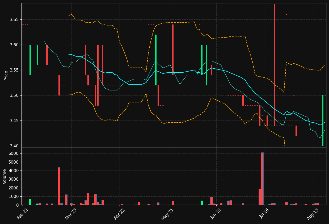The height and width of the screenshot is (224, 329).
Task: Click the 2000 volume axis label
Action: [14, 188]
